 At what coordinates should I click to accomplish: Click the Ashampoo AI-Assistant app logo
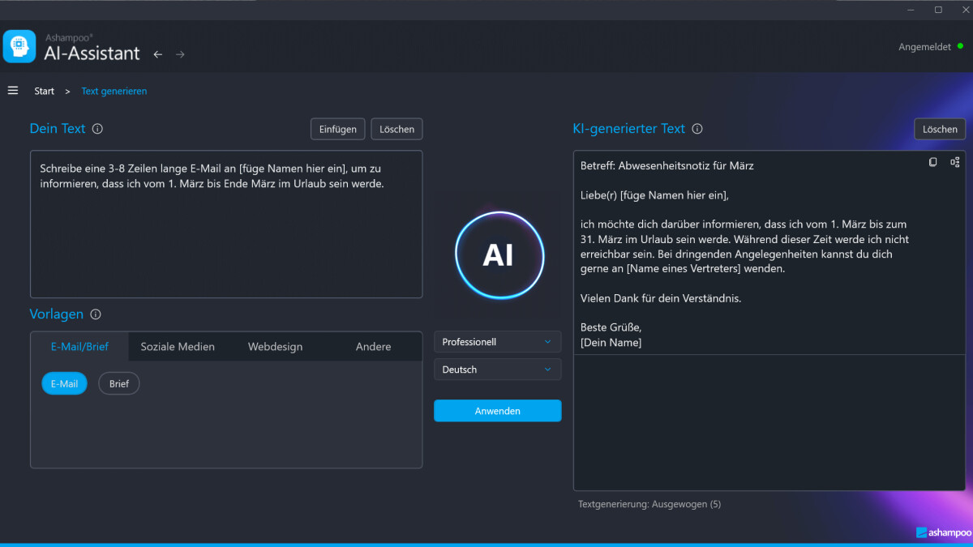pos(19,46)
